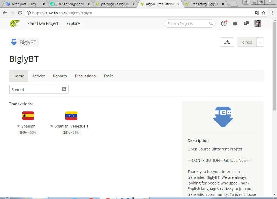Bookmark this page with star icon
The width and height of the screenshot is (277, 199).
click(263, 13)
